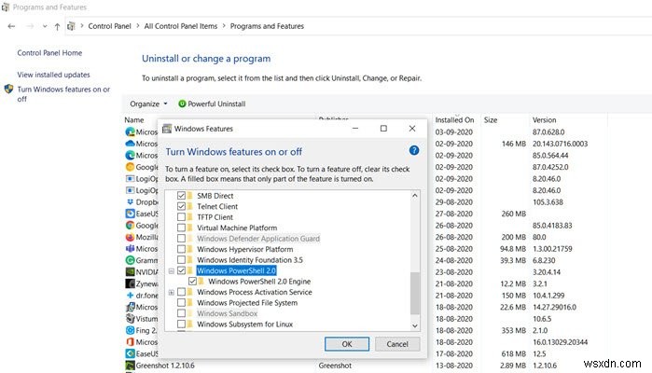
Task: Click the dr.fone icon in the program list
Action: click(x=130, y=296)
